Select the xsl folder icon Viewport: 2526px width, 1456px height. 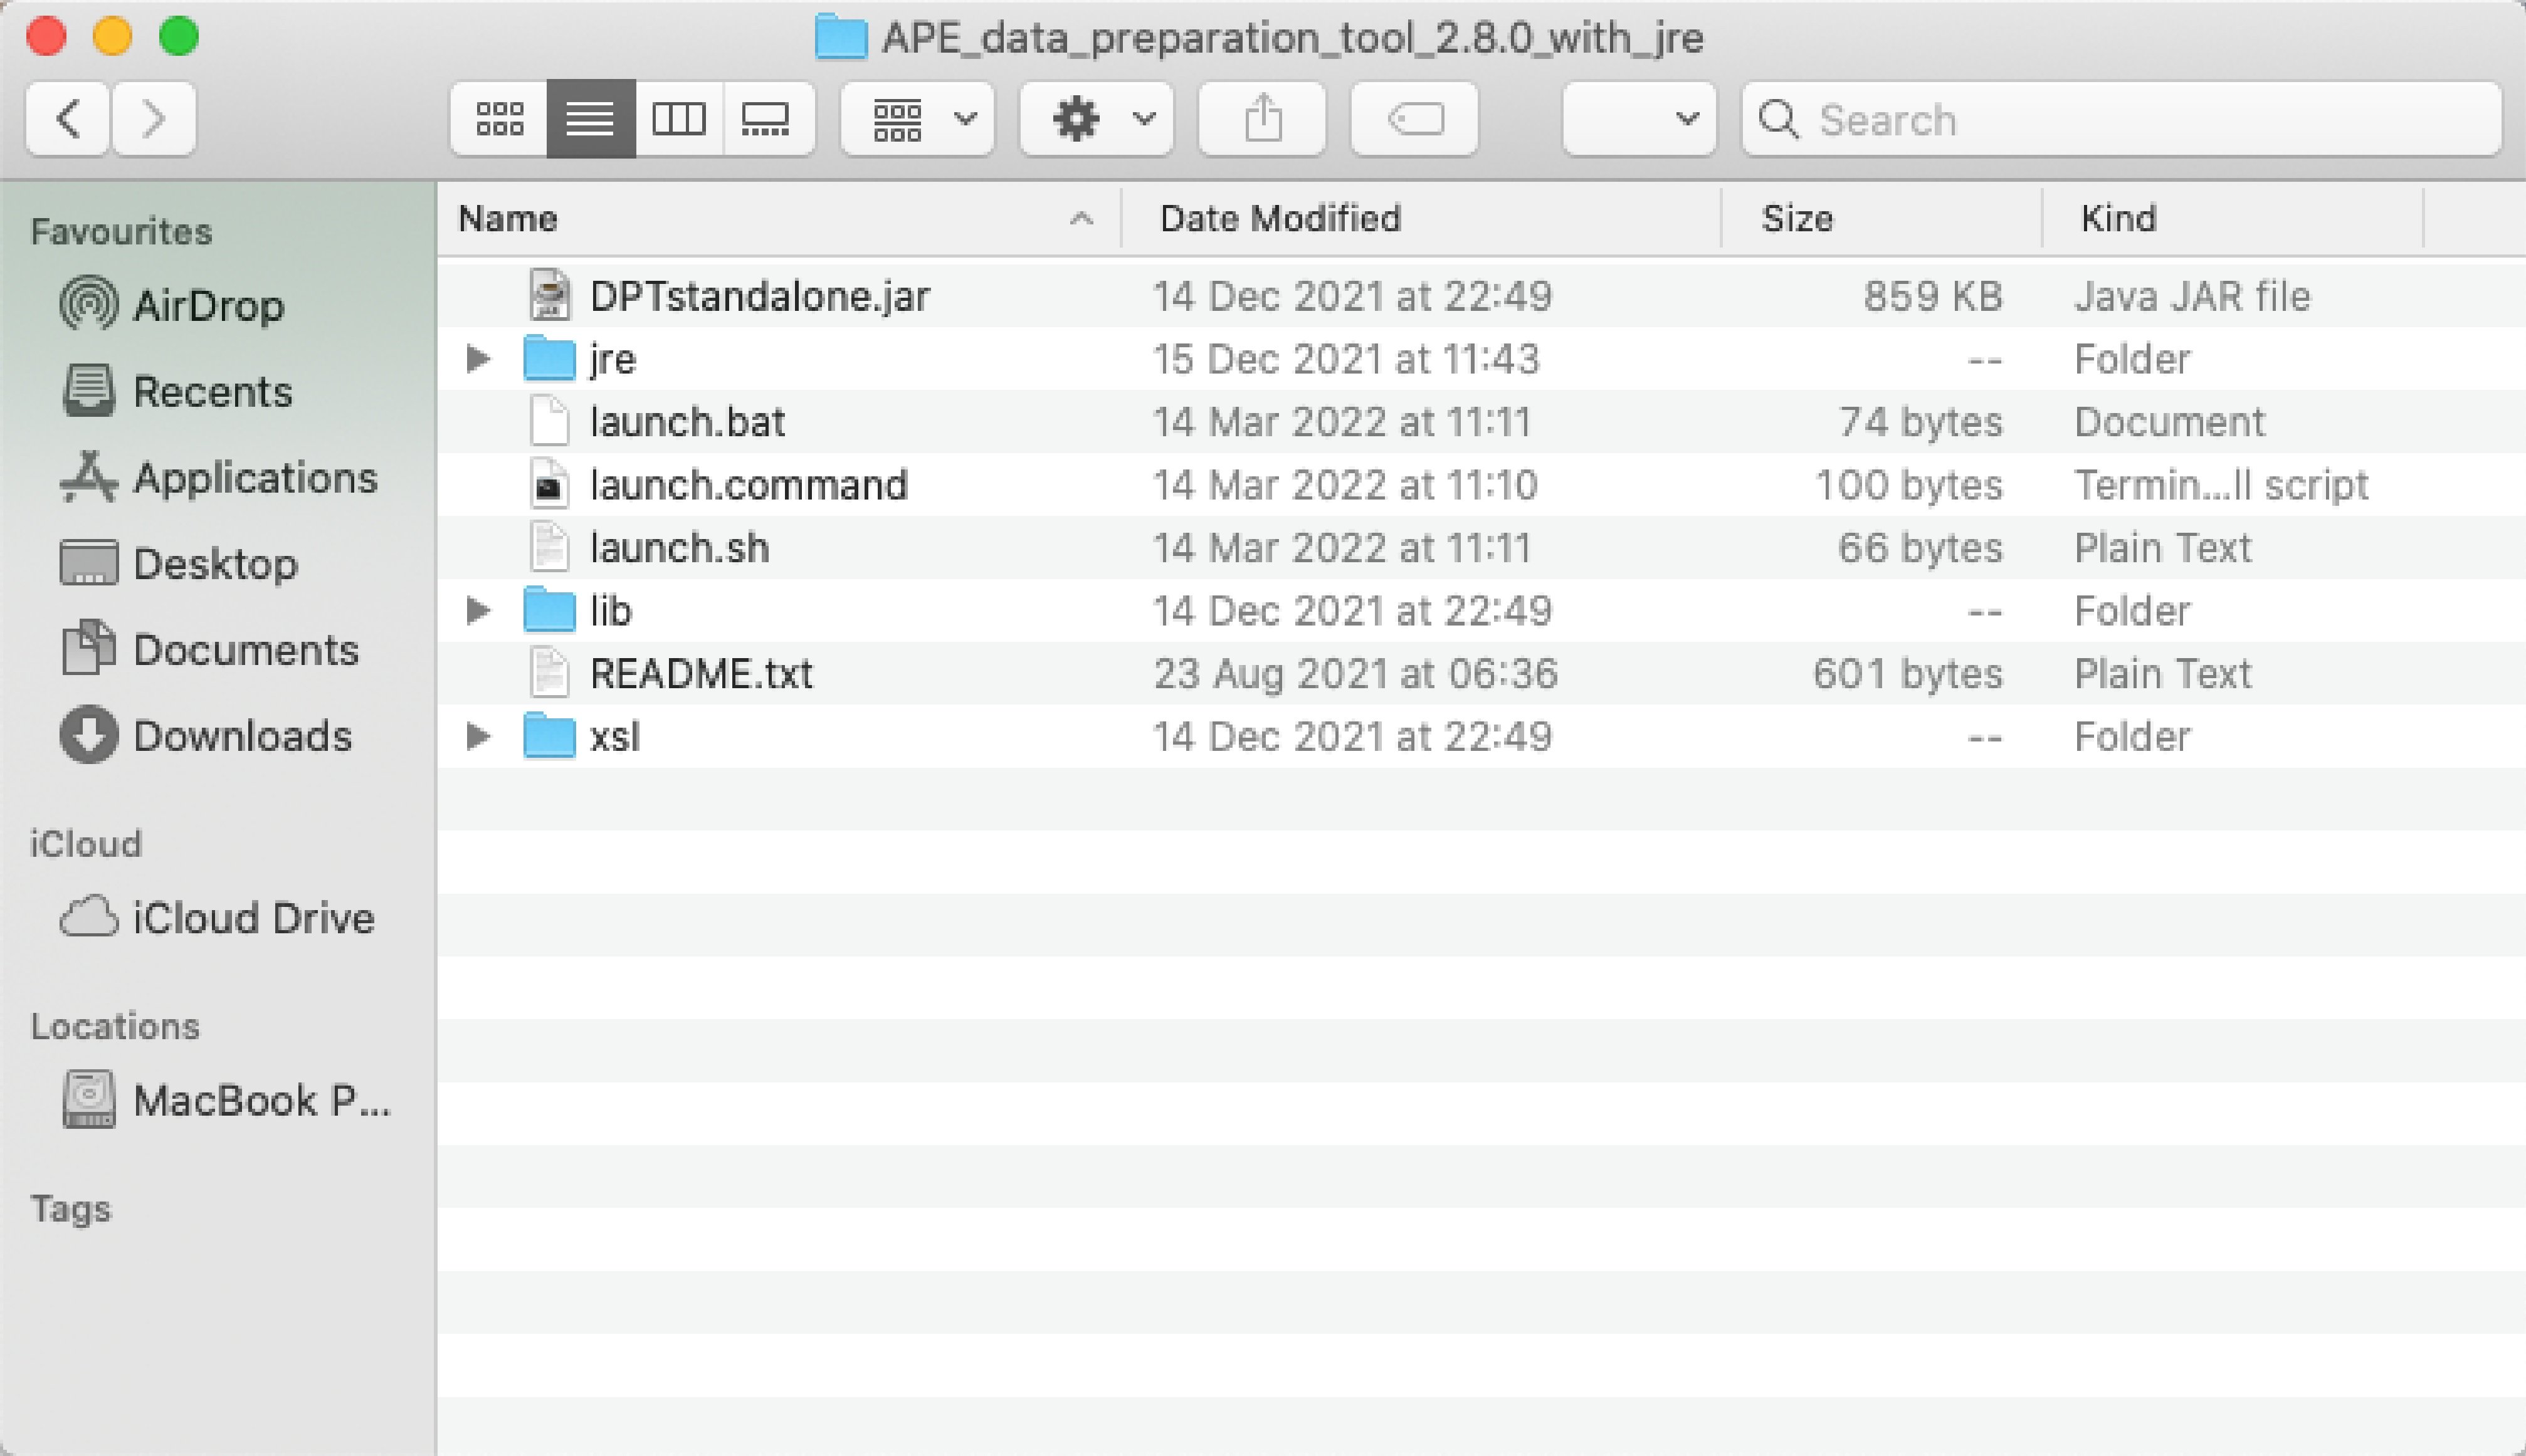[x=549, y=736]
